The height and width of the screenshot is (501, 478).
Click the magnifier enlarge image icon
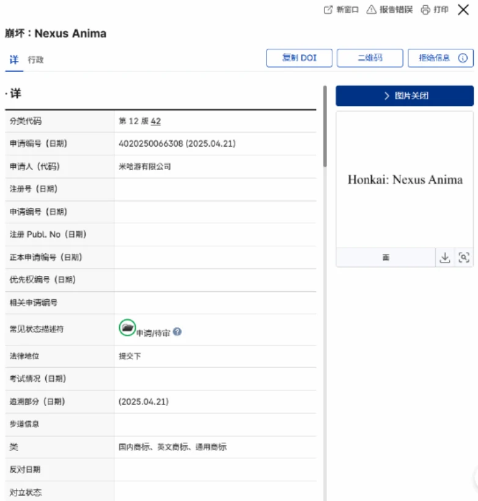[x=463, y=258]
